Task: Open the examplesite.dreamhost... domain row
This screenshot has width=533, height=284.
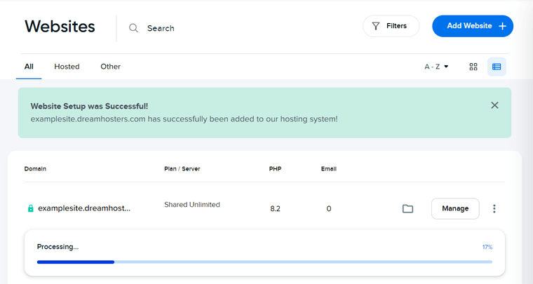Action: tap(84, 208)
